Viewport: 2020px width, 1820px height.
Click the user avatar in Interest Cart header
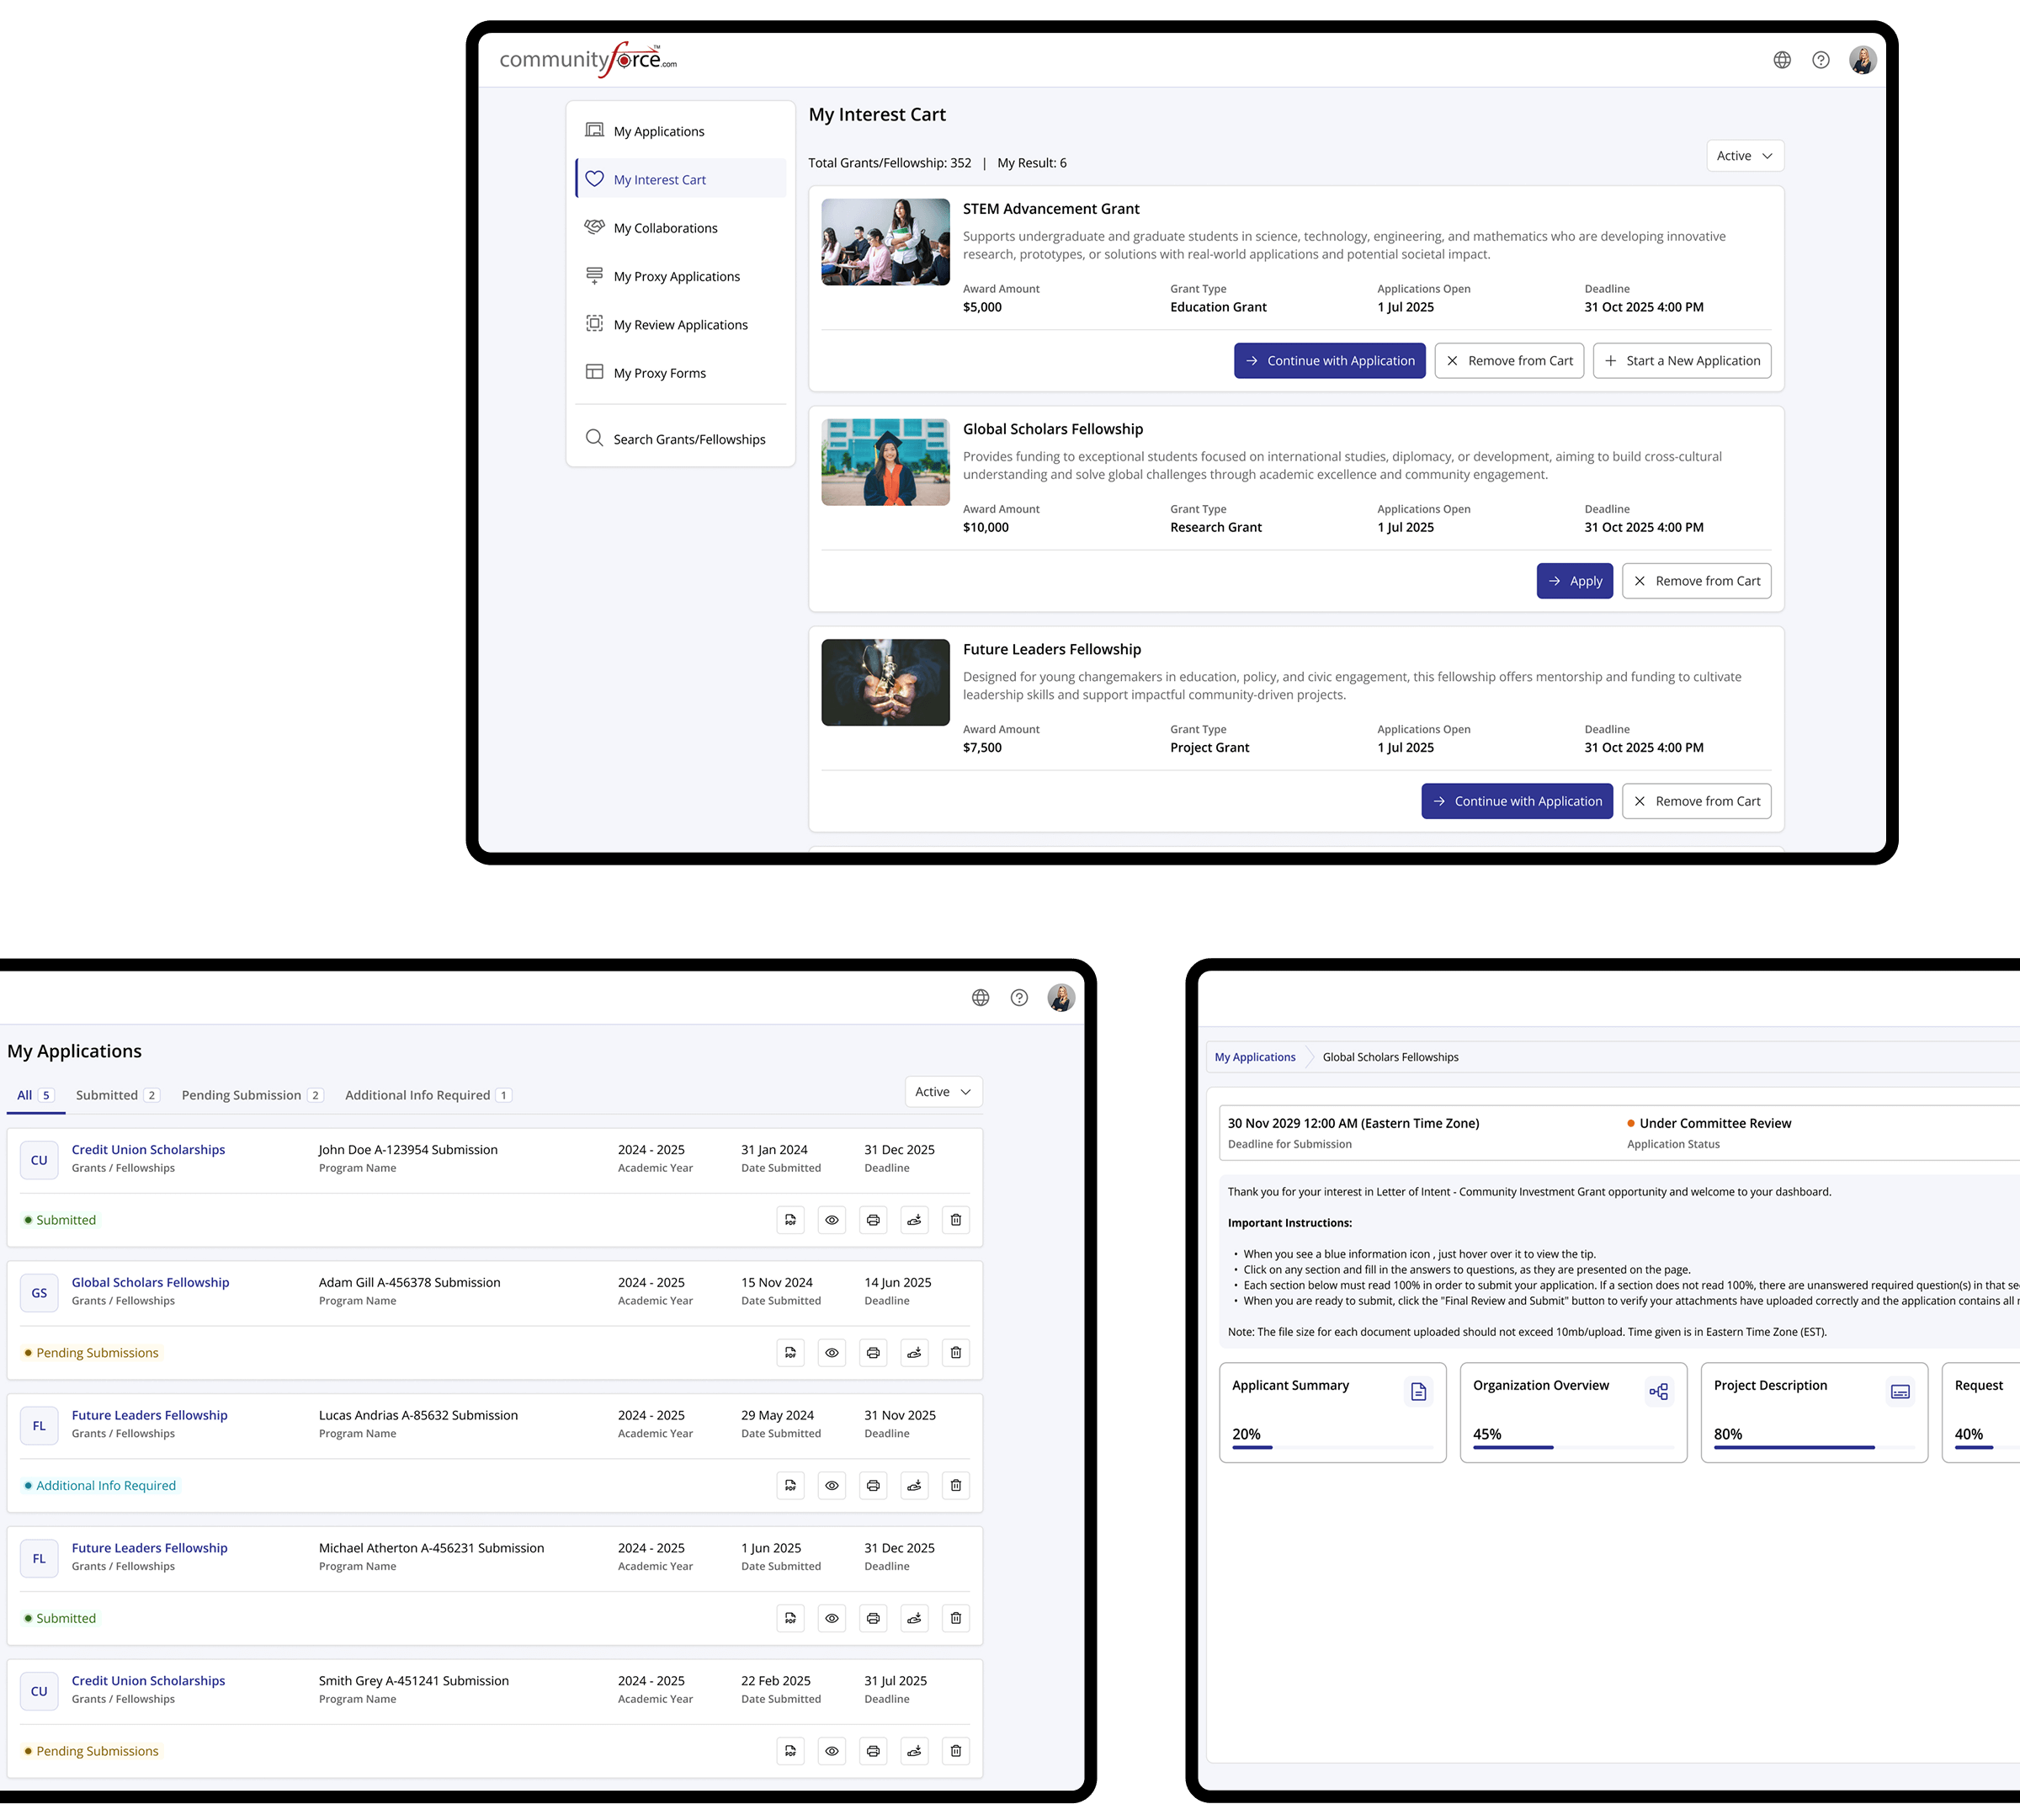1862,60
